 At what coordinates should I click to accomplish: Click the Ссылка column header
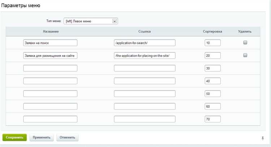click(145, 31)
